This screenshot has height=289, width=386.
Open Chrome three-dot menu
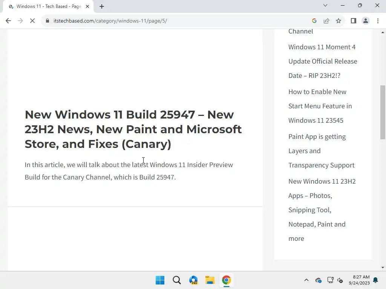[x=378, y=21]
